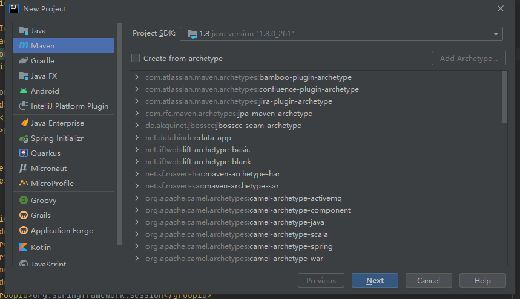Select Grails in project list
The image size is (520, 299).
(64, 215)
